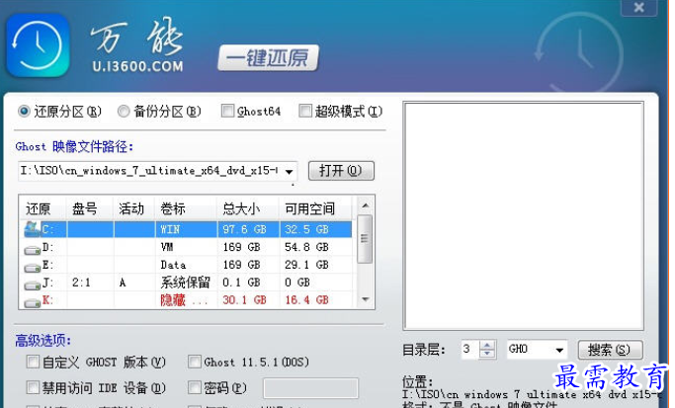This screenshot has width=675, height=408.
Task: Open the Ghost image path dropdown
Action: pyautogui.click(x=290, y=172)
